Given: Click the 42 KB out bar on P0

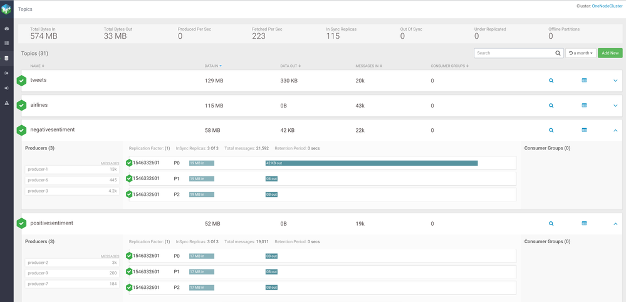Looking at the screenshot, I should (371, 163).
